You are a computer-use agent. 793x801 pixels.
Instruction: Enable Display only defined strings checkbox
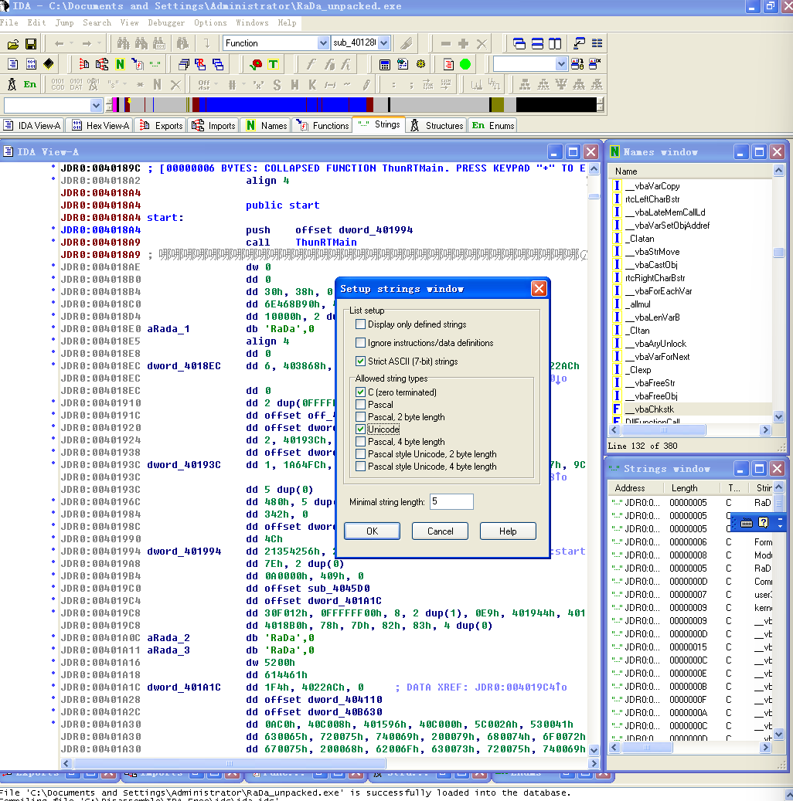(360, 324)
